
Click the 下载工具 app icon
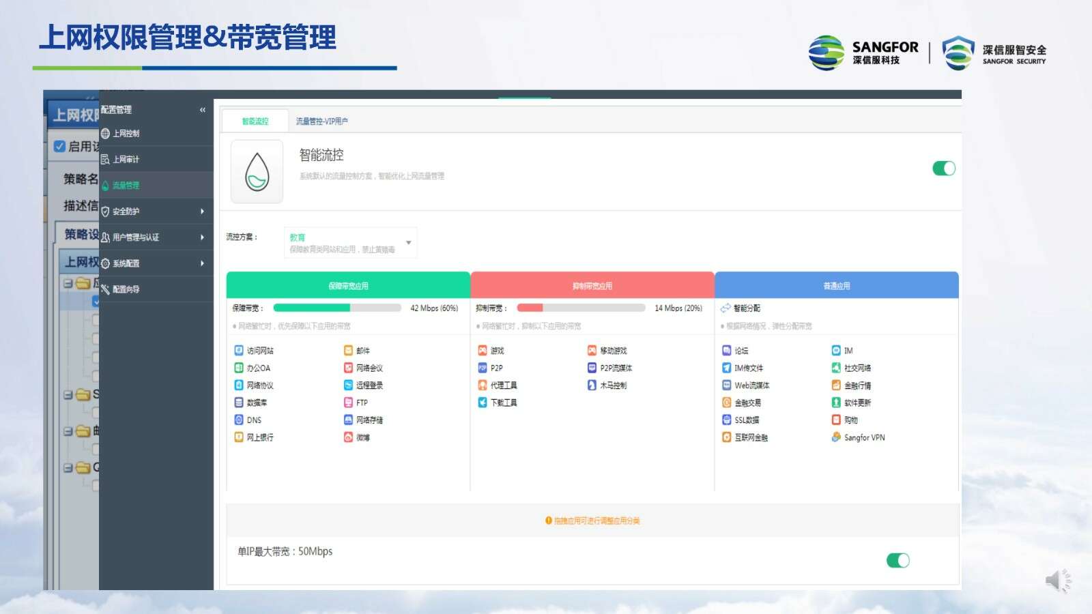point(483,403)
